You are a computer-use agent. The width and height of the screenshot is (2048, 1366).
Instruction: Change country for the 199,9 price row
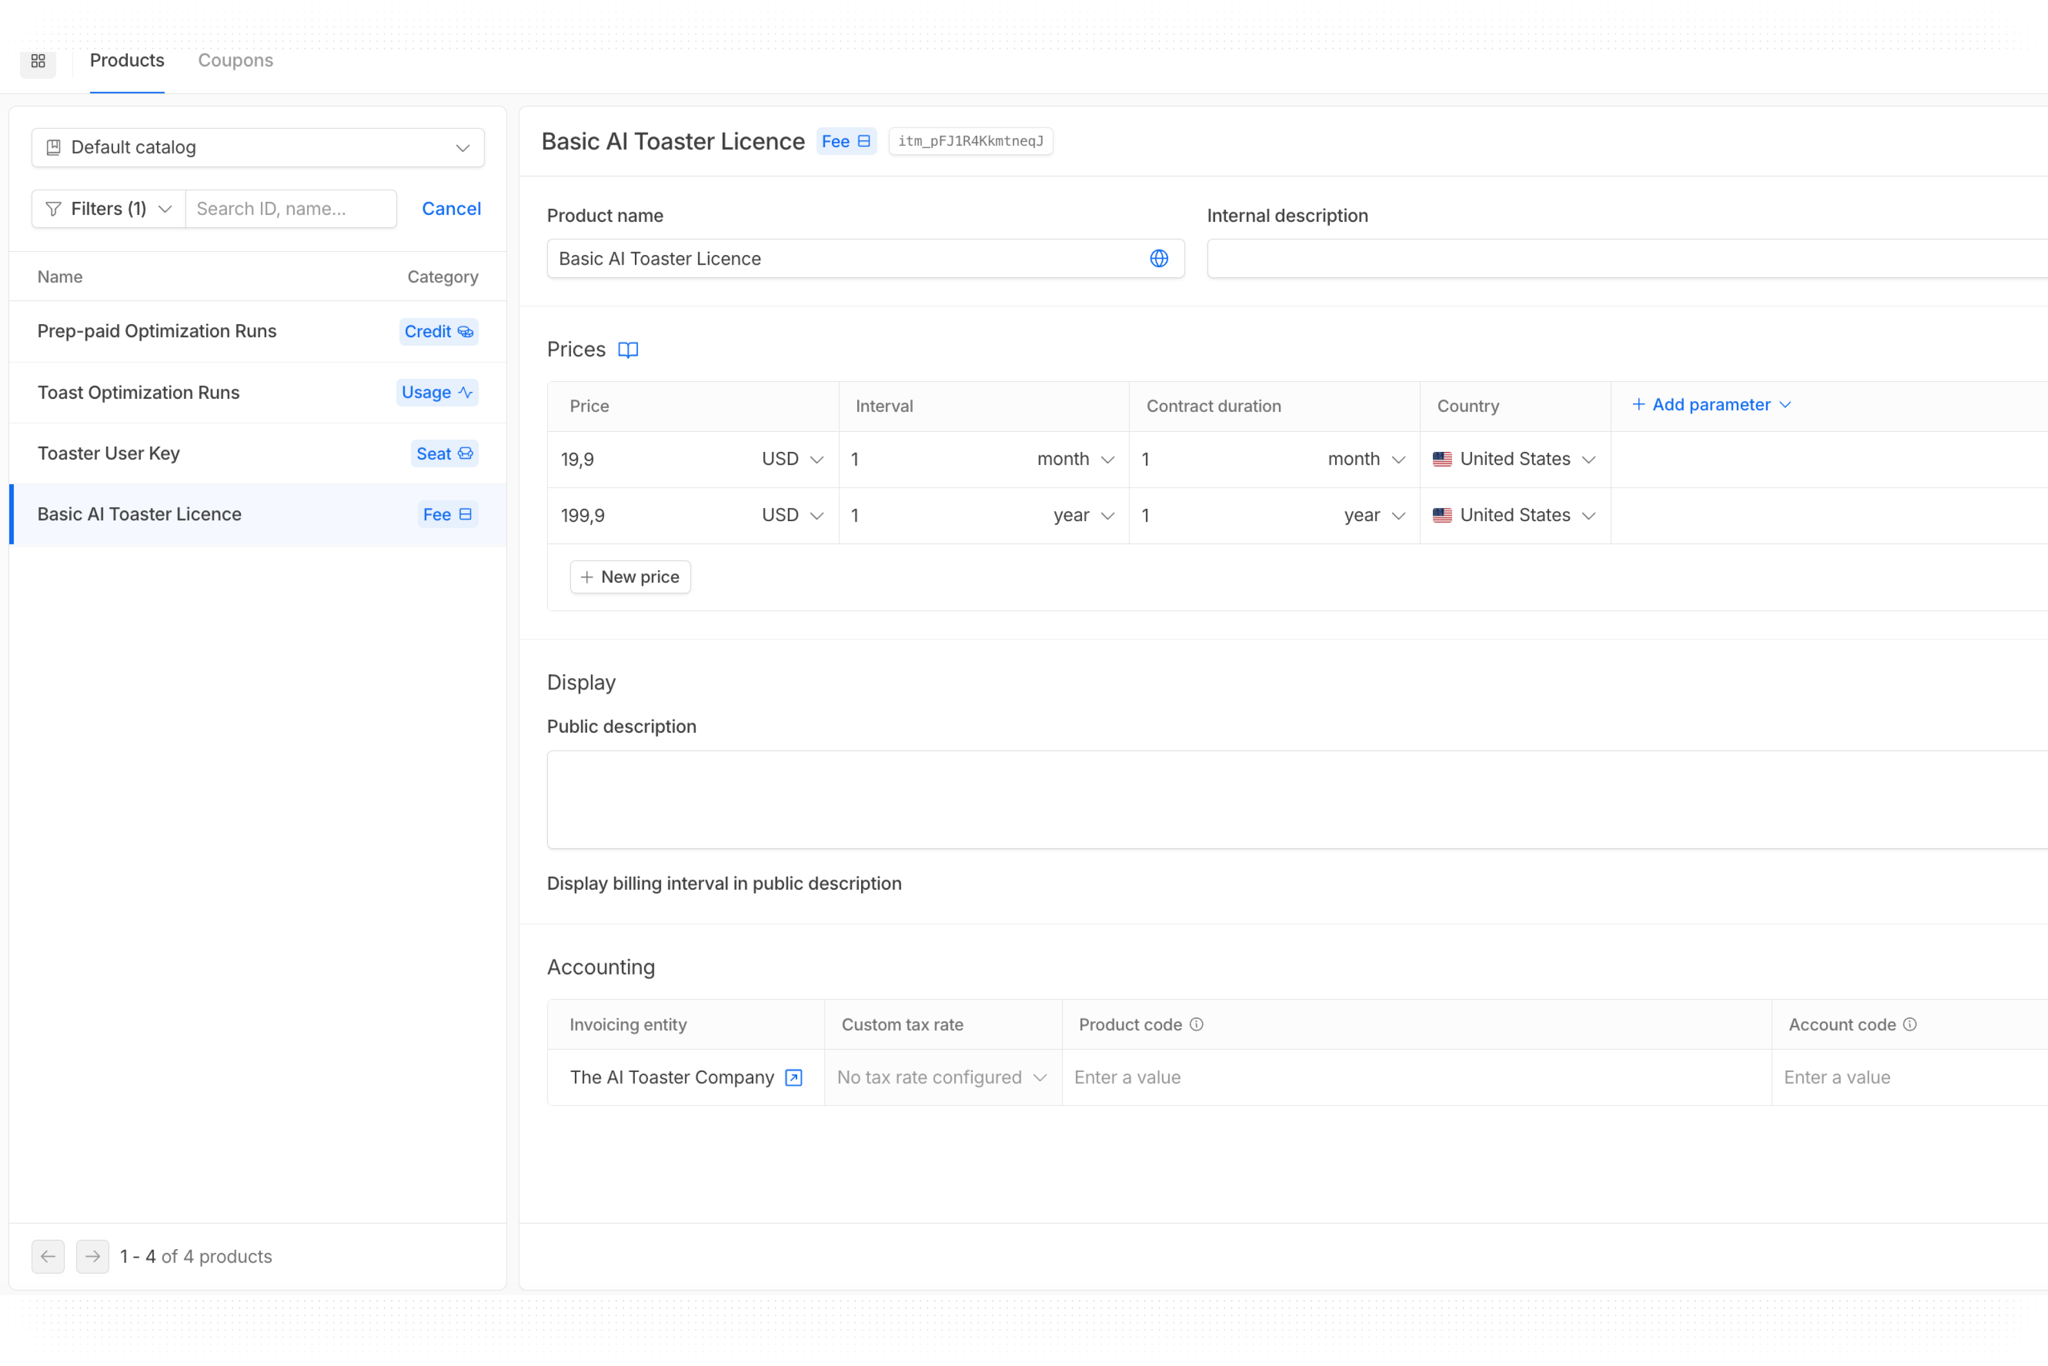1515,516
